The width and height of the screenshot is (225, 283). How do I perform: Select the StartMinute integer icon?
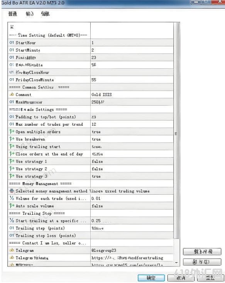click(x=12, y=50)
